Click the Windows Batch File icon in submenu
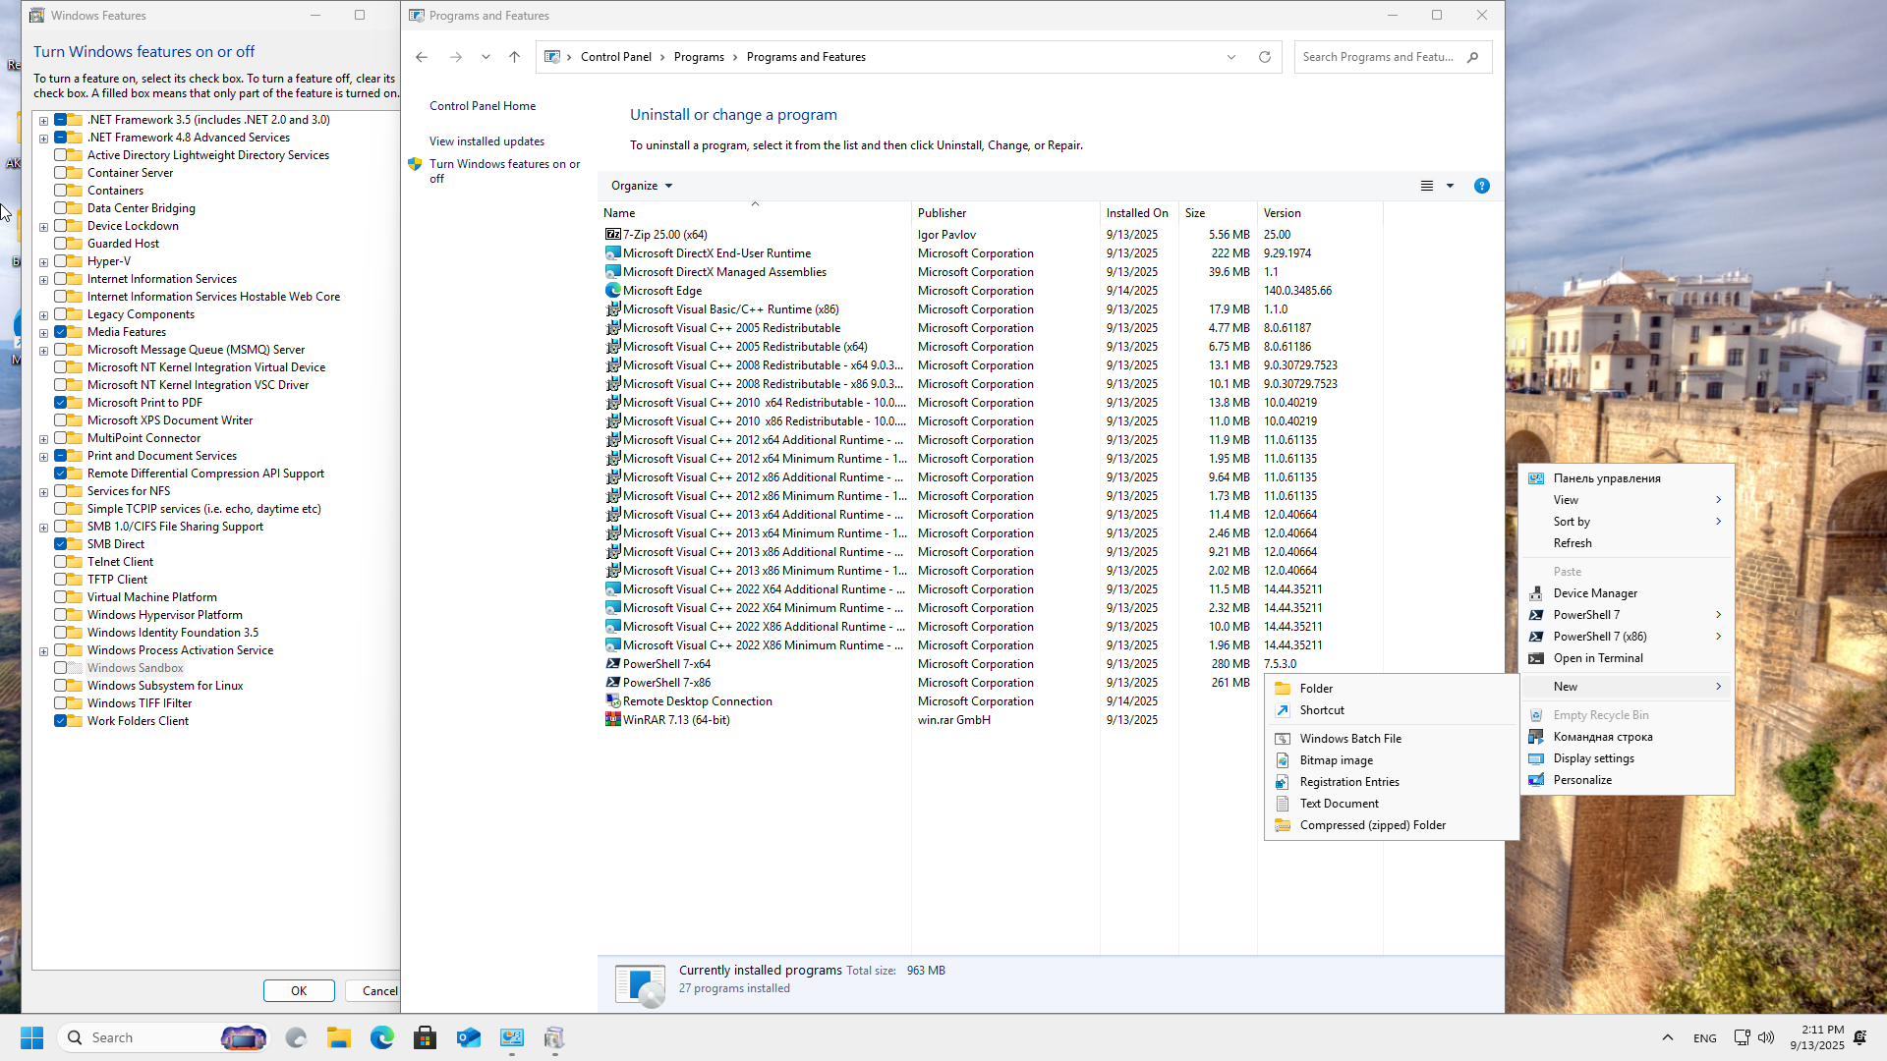1887x1061 pixels. tap(1282, 739)
